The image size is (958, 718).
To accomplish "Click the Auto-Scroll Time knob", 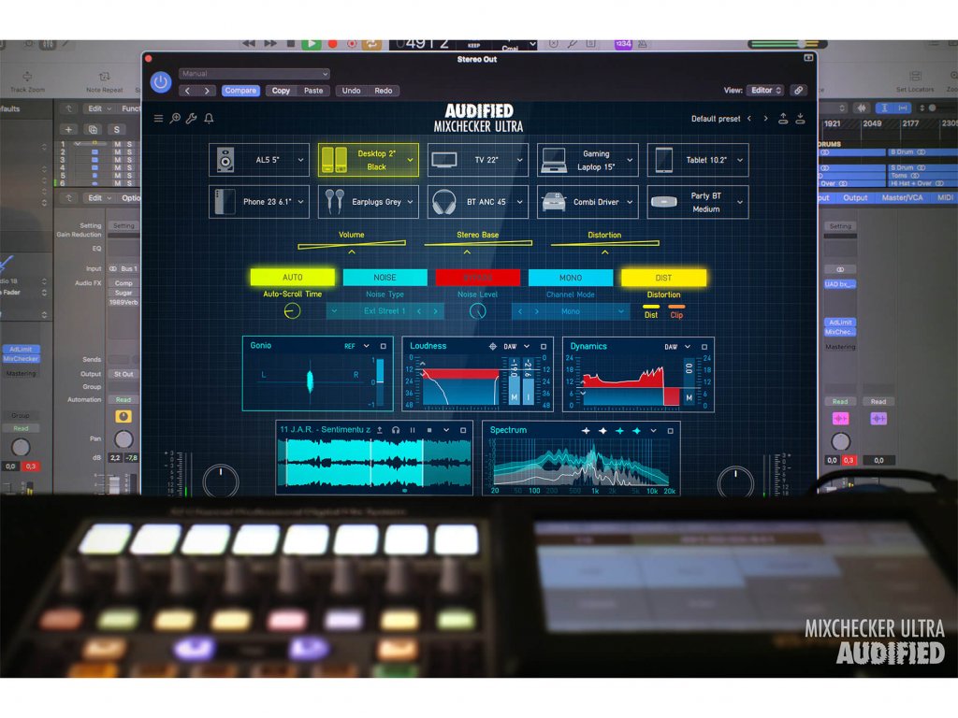I will coord(292,310).
